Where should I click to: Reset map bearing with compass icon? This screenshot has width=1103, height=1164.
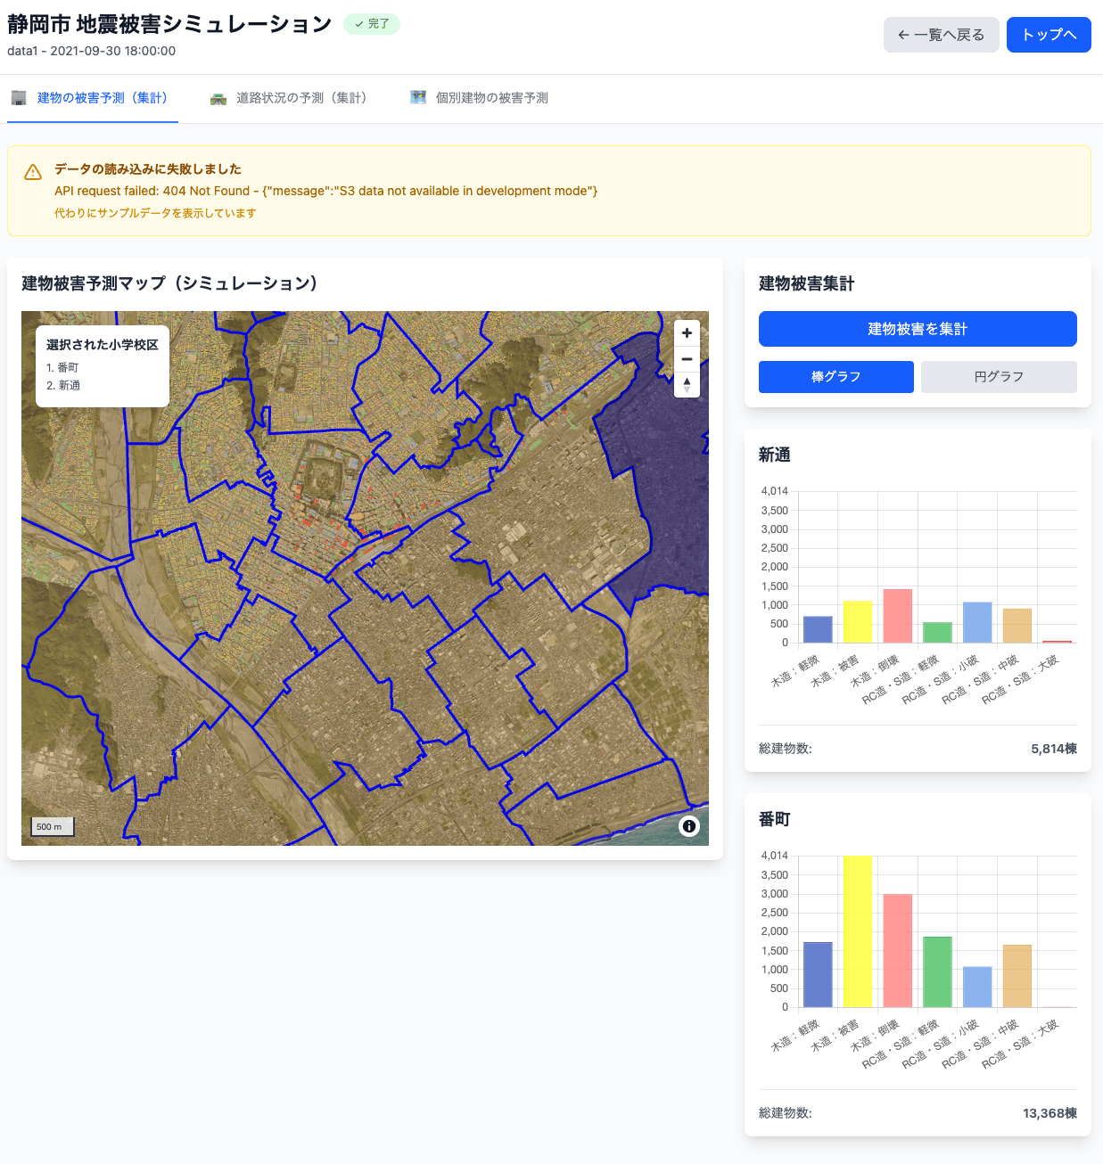[x=687, y=385]
